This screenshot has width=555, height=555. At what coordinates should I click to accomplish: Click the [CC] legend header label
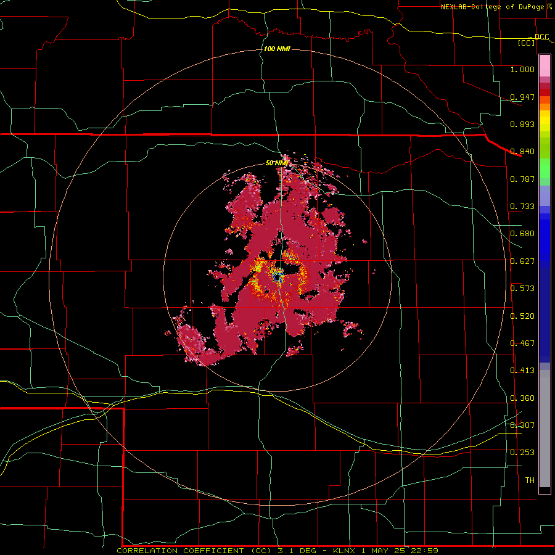click(526, 43)
